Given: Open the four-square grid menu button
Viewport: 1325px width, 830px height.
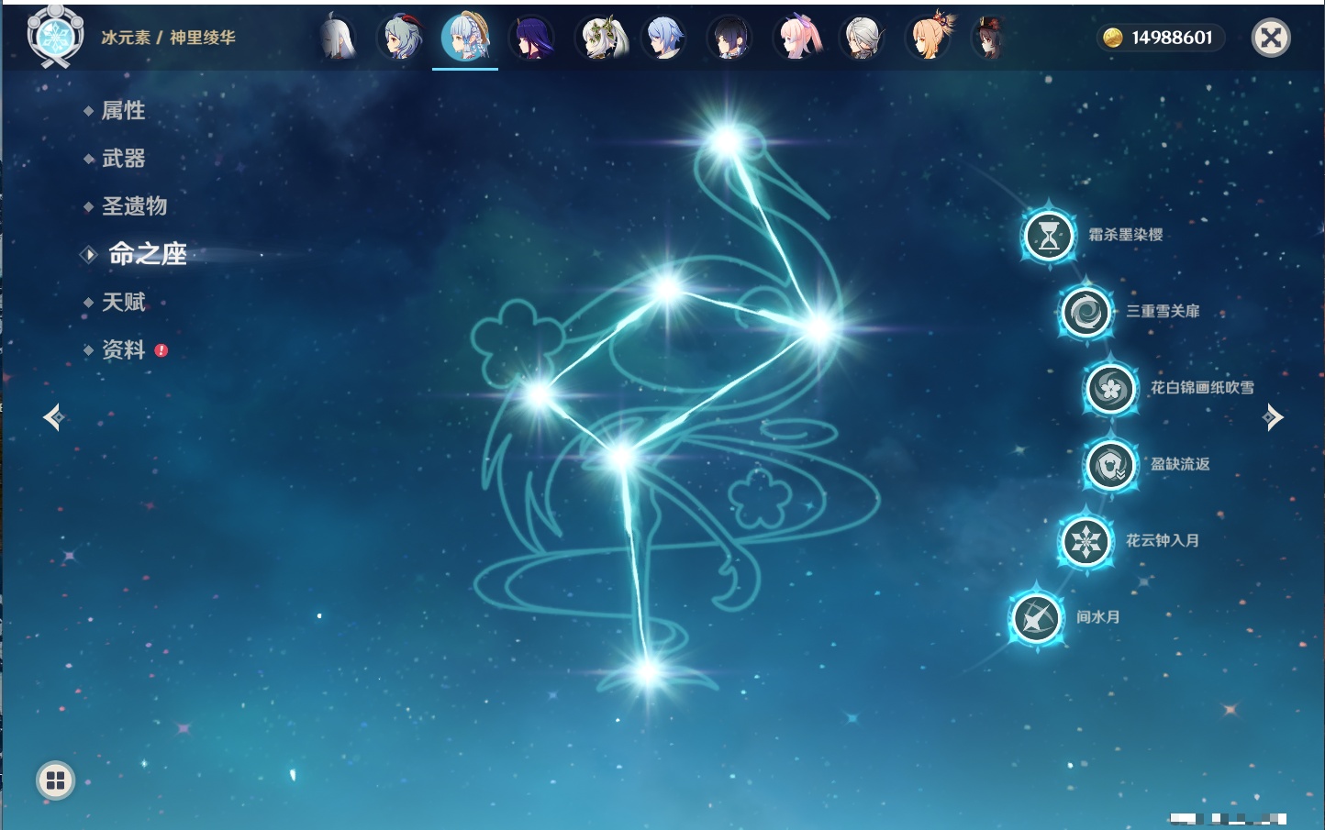Looking at the screenshot, I should (55, 780).
